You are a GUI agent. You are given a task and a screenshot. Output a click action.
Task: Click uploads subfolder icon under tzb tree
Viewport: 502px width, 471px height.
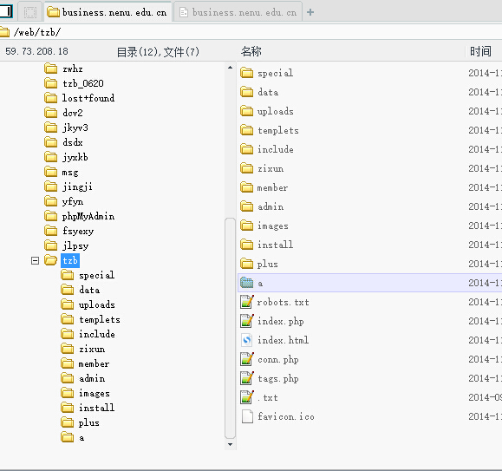coord(68,304)
